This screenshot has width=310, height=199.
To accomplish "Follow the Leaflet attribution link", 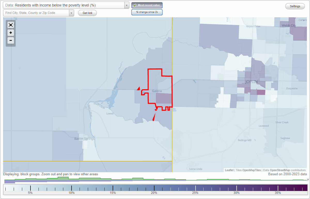I will [229, 170].
